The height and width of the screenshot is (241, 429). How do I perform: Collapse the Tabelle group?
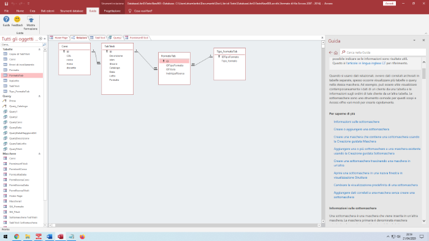tap(39, 50)
